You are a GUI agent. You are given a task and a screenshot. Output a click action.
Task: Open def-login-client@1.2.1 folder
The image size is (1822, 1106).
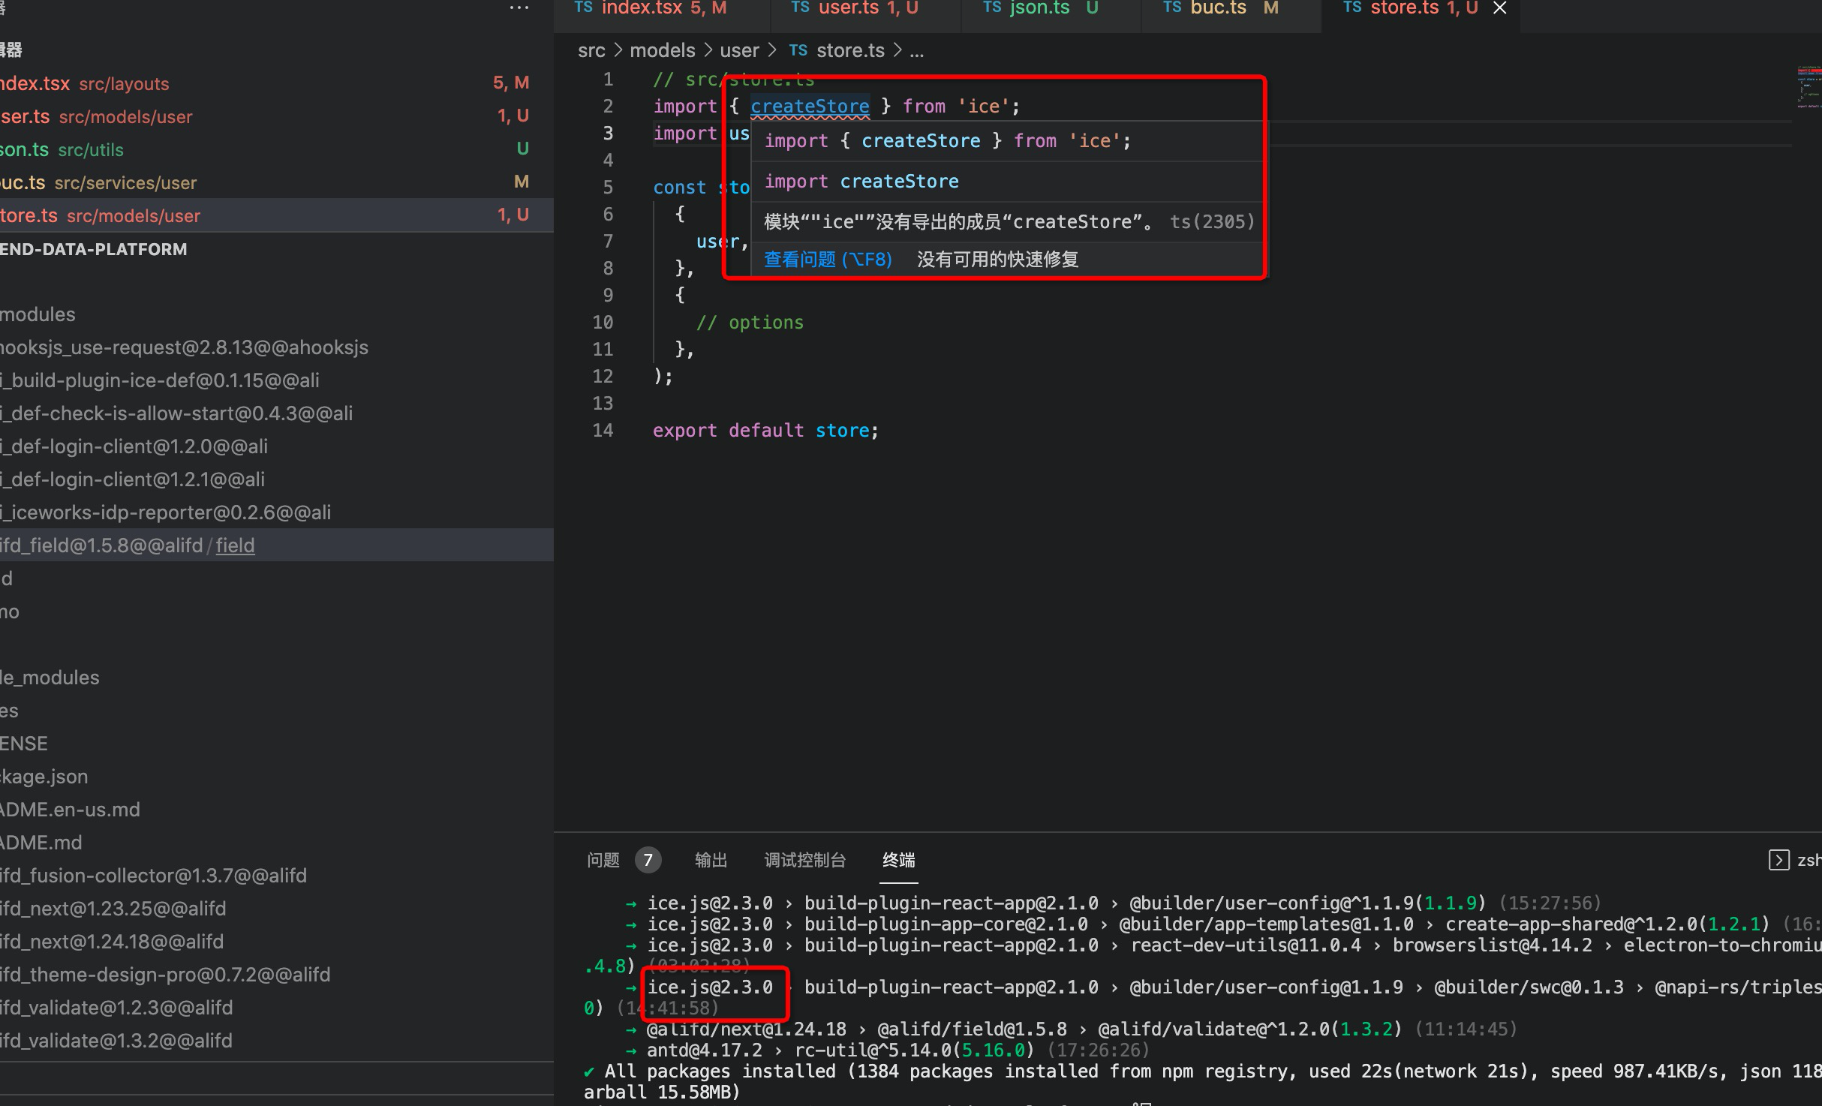point(277,479)
